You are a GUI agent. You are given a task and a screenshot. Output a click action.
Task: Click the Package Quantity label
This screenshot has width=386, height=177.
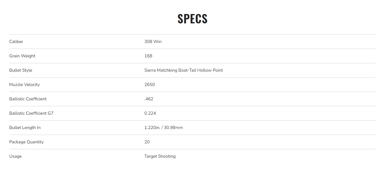pos(27,142)
